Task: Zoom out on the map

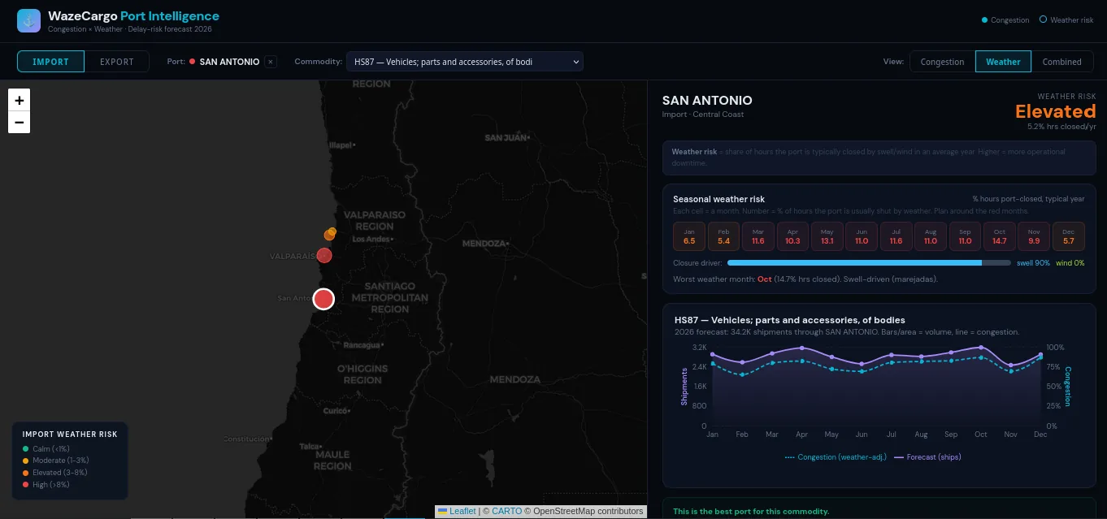Action: (x=20, y=123)
